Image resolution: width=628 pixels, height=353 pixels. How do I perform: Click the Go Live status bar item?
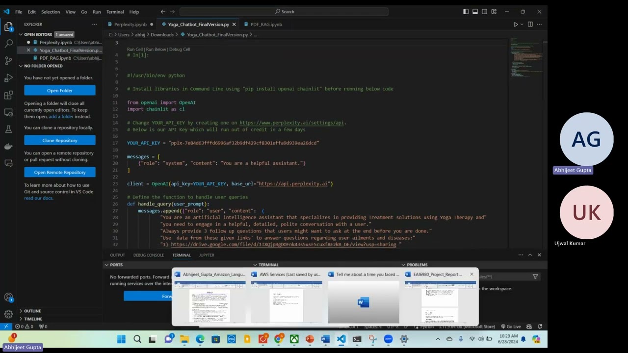(x=511, y=327)
